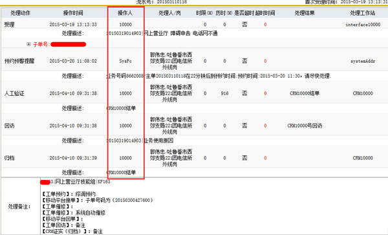Select the 人工验证 action cell
The image size is (388, 235).
click(x=14, y=93)
